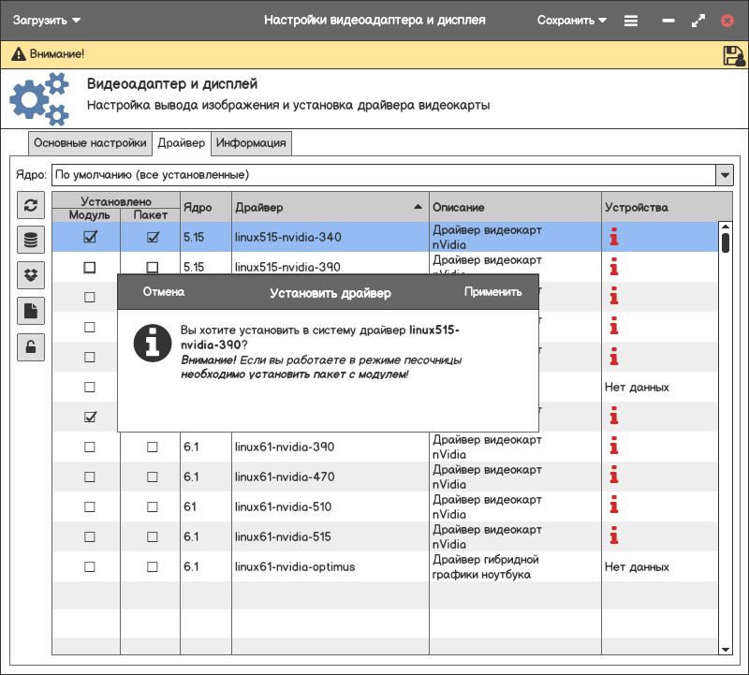Toggle Package checkbox for linux515-nvidia-340
The height and width of the screenshot is (675, 749).
[152, 238]
